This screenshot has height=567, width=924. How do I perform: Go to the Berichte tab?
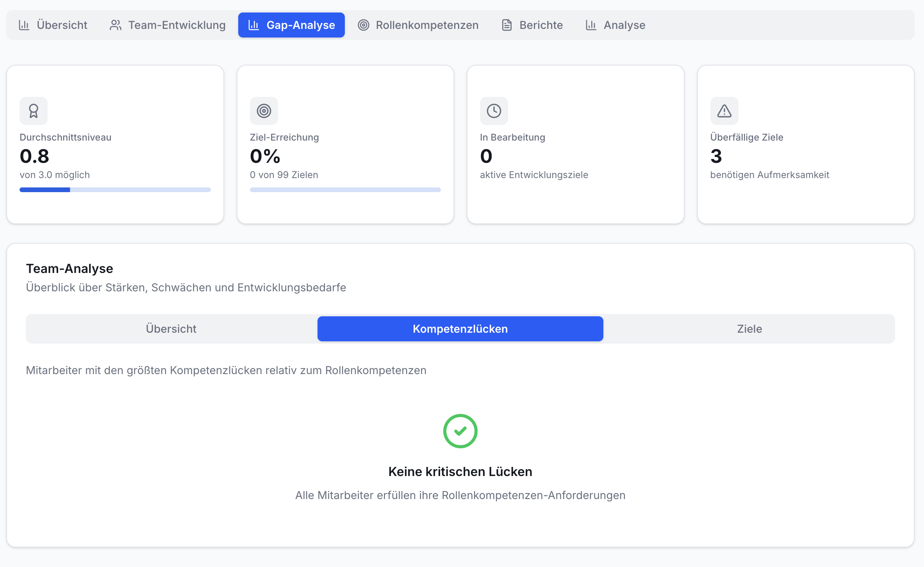point(532,25)
